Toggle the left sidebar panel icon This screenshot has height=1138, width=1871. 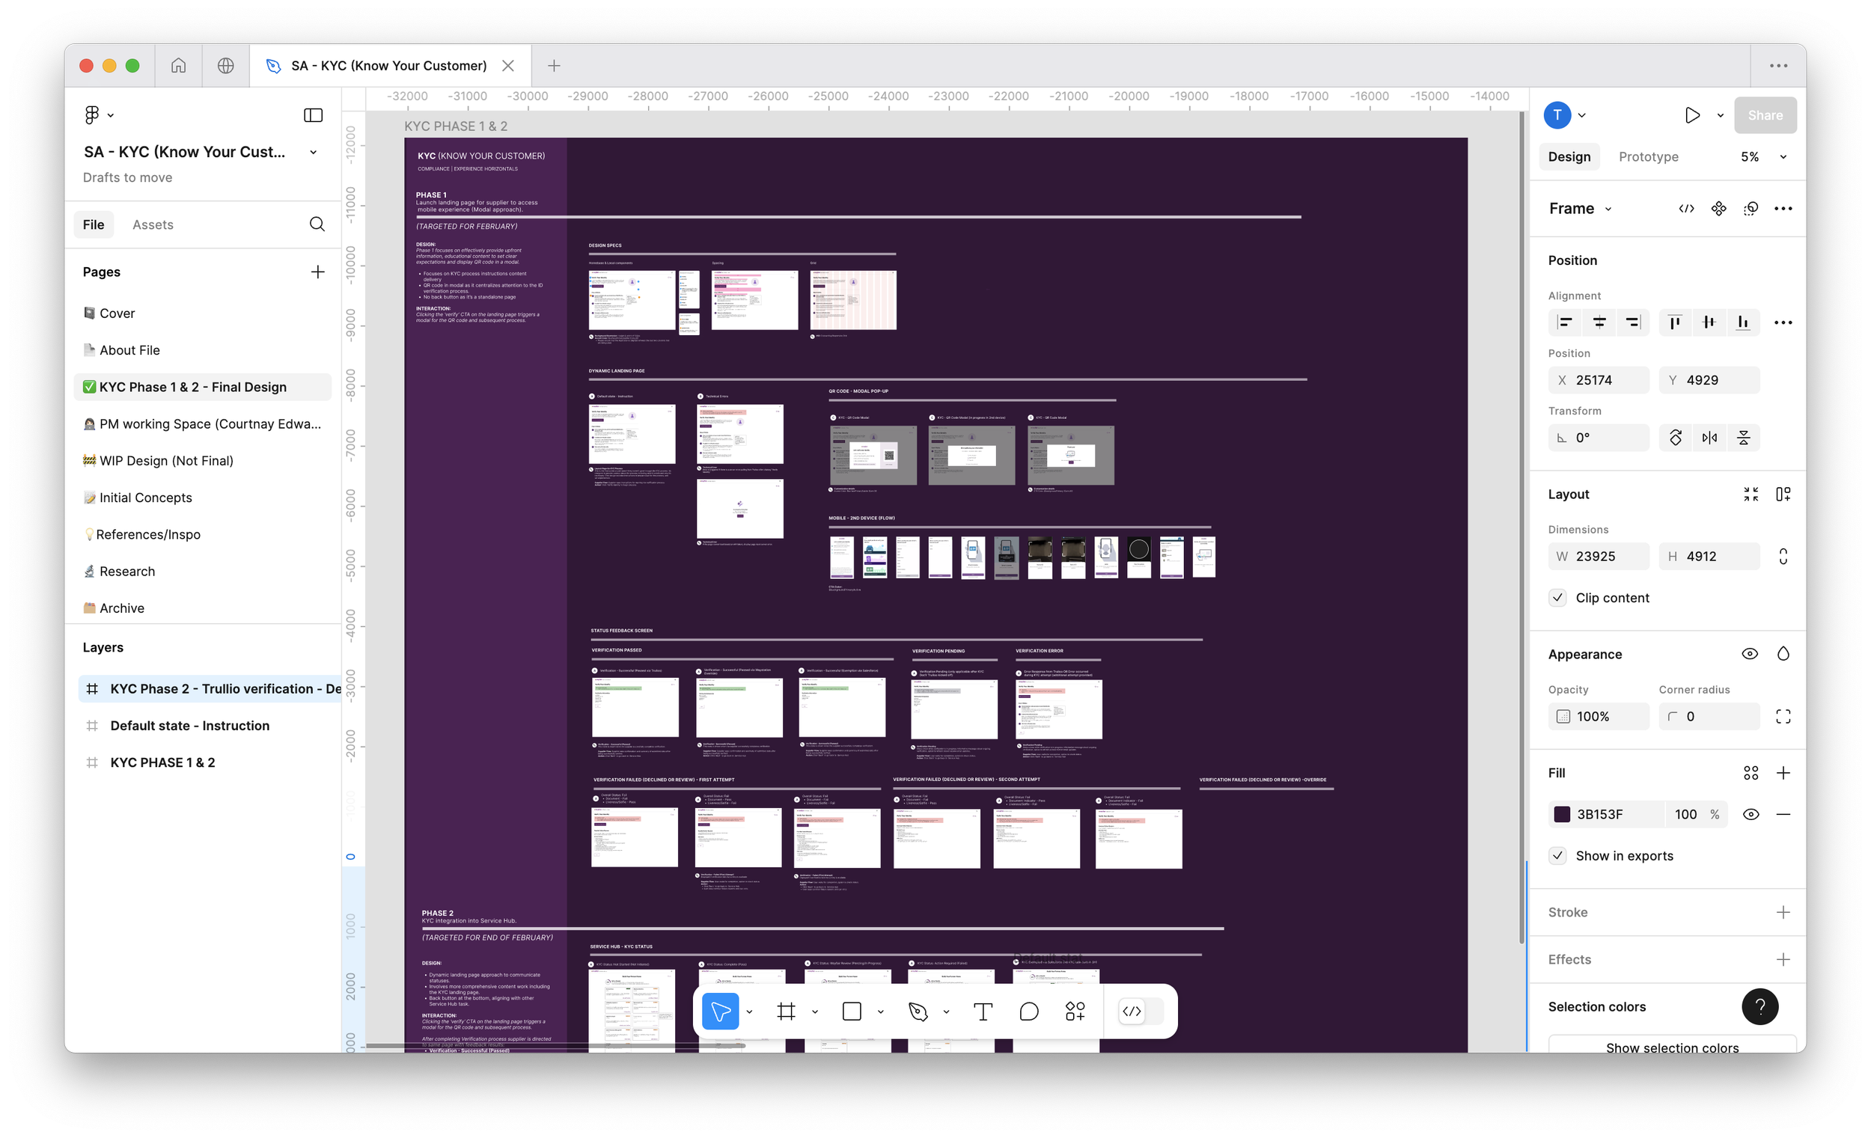coord(313,115)
